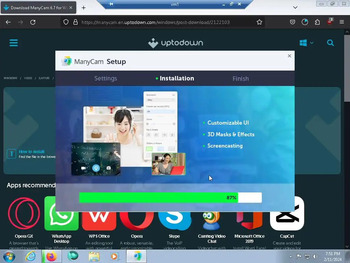Viewport: 350px width, 263px height.
Task: Open the Uptodown site hamburger menu
Action: tap(14, 43)
